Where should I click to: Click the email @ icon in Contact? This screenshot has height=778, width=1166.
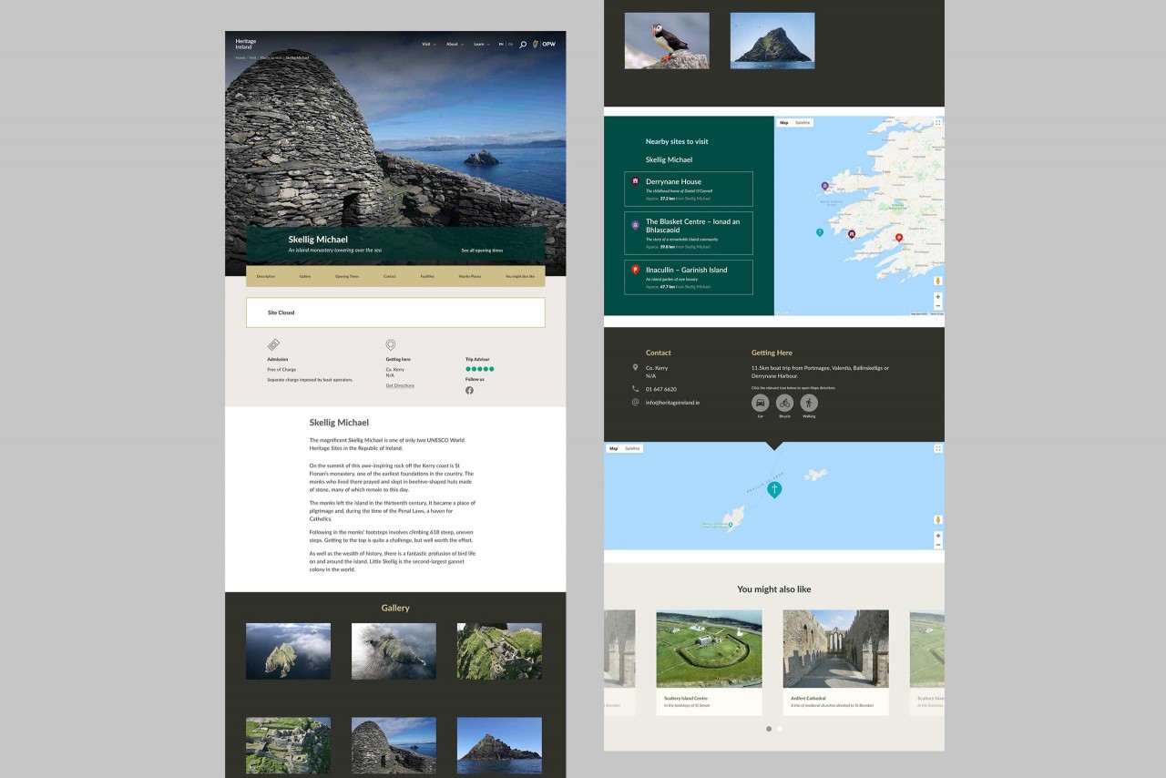(x=636, y=402)
